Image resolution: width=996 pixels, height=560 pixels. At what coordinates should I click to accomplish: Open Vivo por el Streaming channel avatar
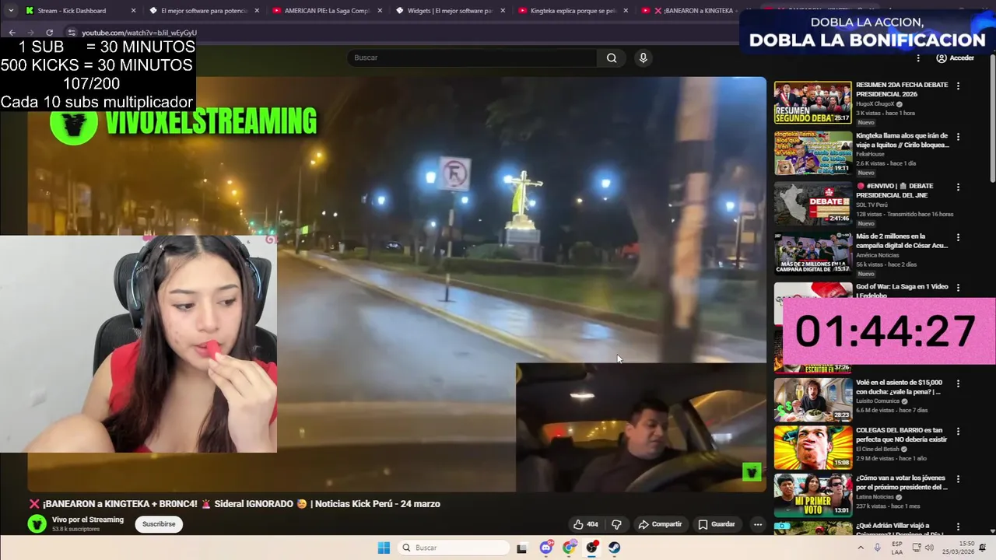click(x=37, y=523)
